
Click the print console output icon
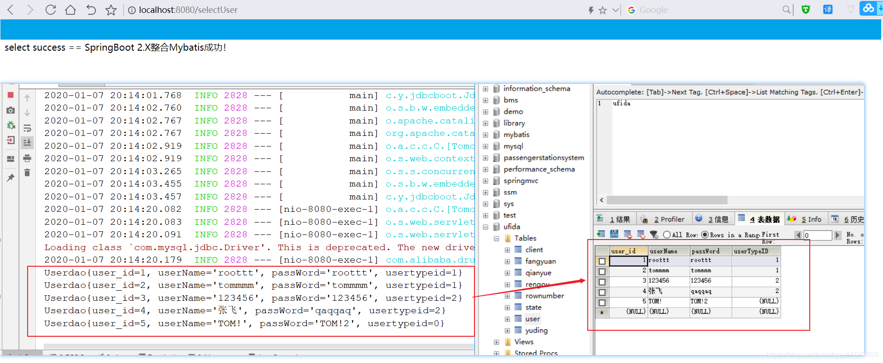pyautogui.click(x=27, y=158)
